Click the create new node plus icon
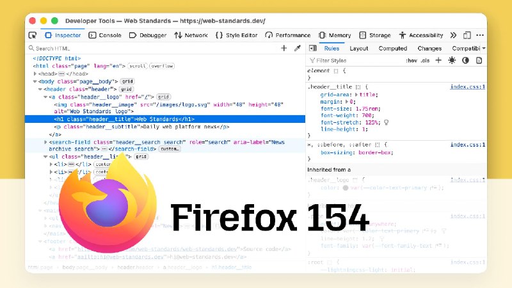The image size is (512, 288). [x=284, y=49]
